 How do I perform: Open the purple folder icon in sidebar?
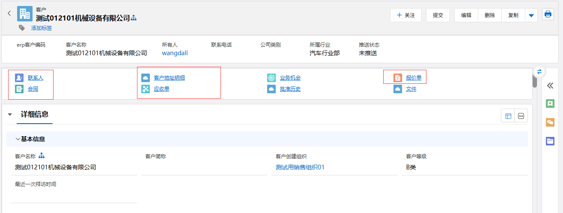click(x=550, y=141)
